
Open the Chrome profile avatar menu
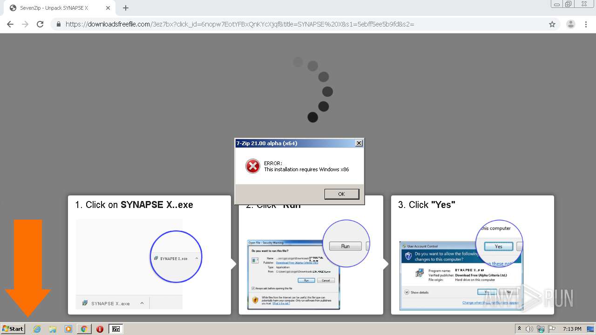[571, 24]
